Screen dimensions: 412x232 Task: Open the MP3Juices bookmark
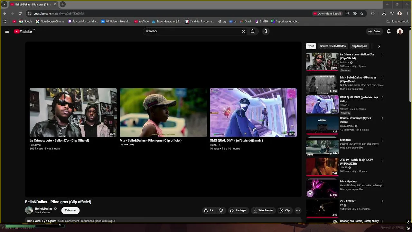coord(115,22)
